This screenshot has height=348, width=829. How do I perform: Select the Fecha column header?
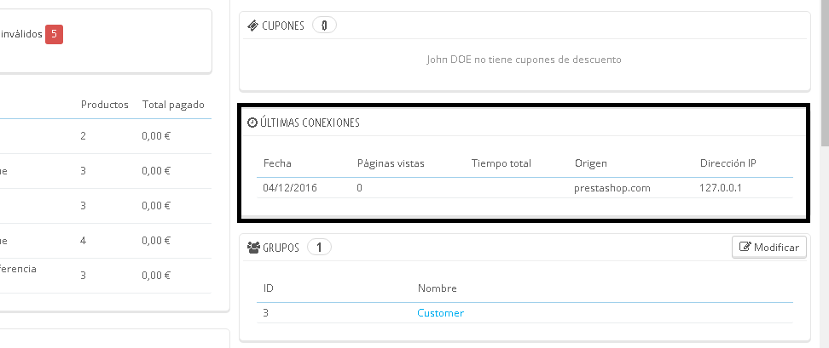click(277, 163)
